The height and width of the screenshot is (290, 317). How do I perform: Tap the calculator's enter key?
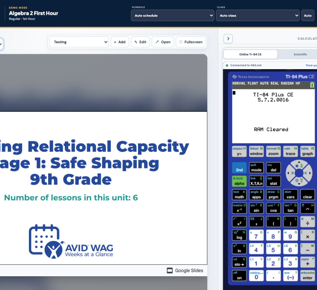pyautogui.click(x=308, y=276)
